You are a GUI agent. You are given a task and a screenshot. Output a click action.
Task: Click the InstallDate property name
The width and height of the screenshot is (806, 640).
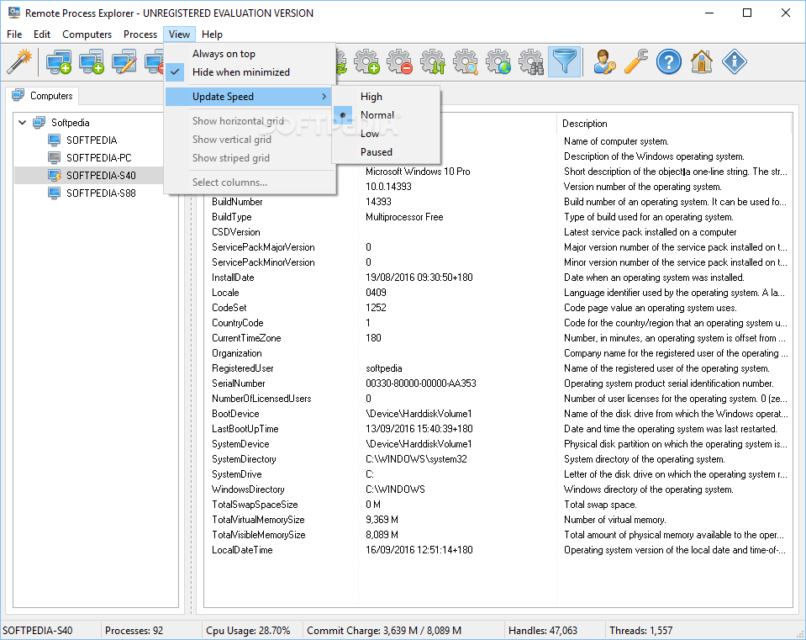click(233, 278)
